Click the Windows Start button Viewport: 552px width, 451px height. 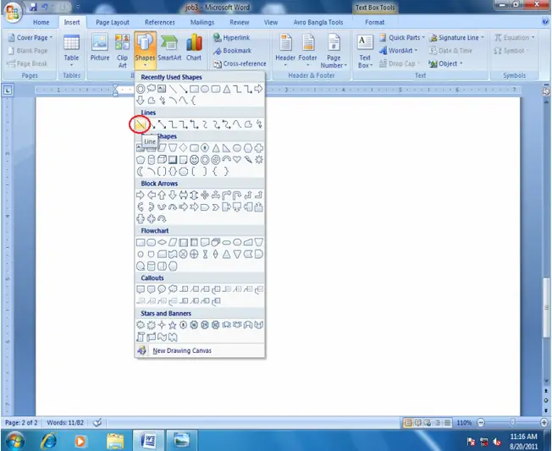click(14, 441)
